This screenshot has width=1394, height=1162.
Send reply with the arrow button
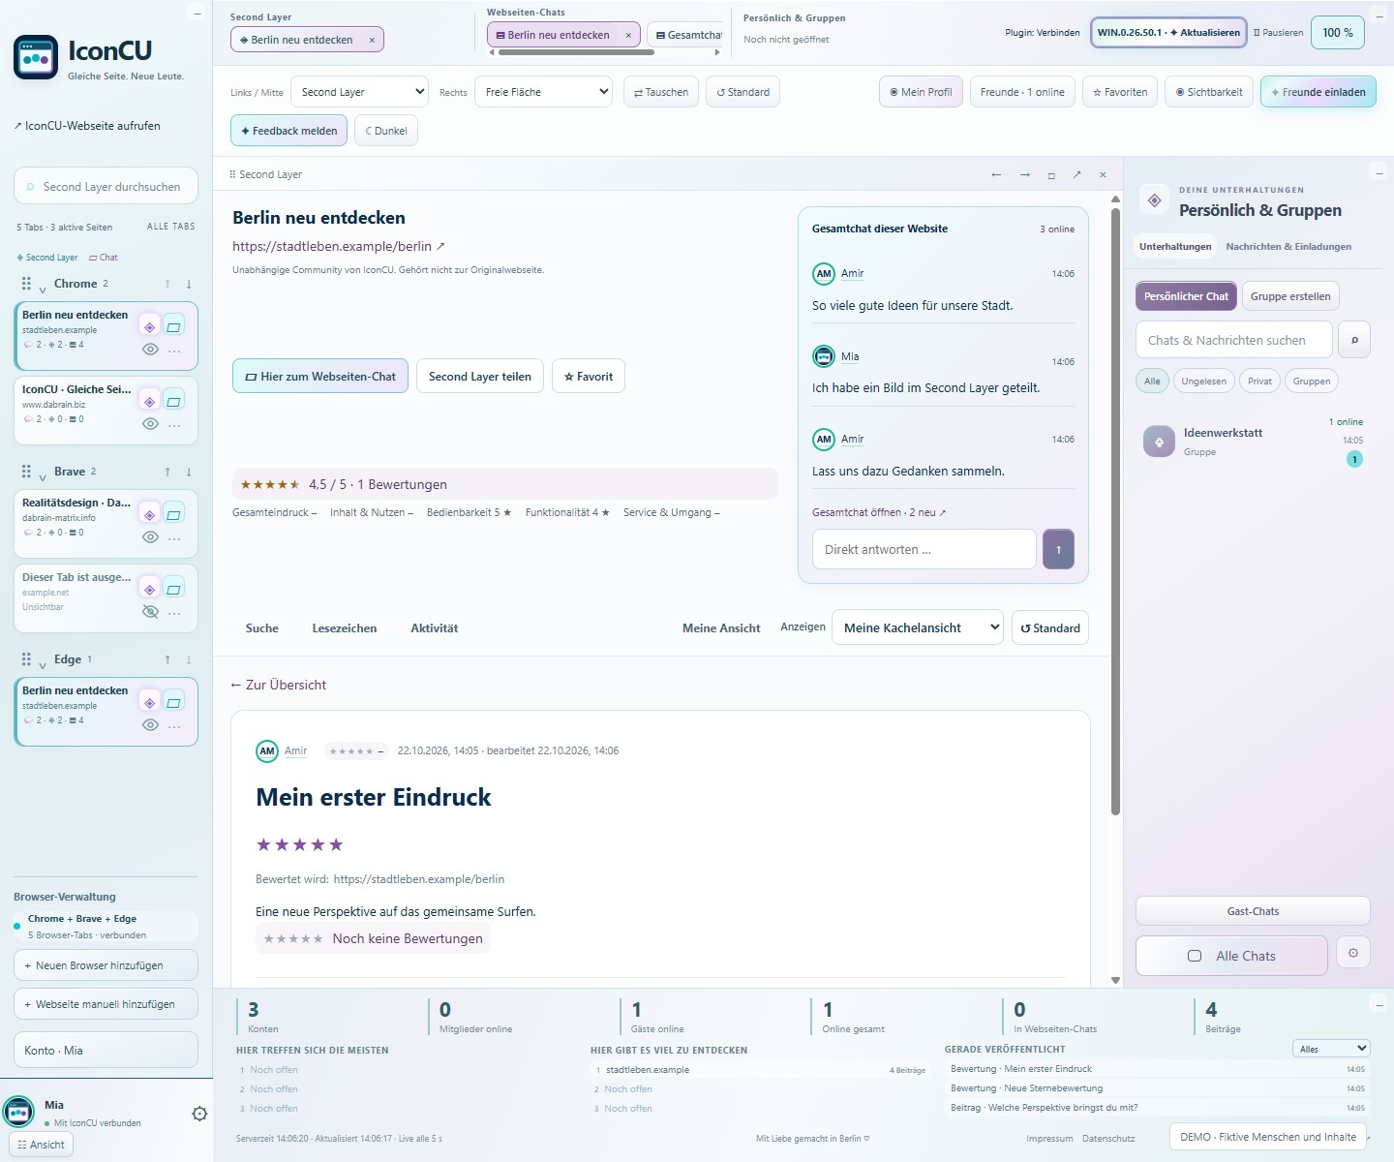[1058, 549]
